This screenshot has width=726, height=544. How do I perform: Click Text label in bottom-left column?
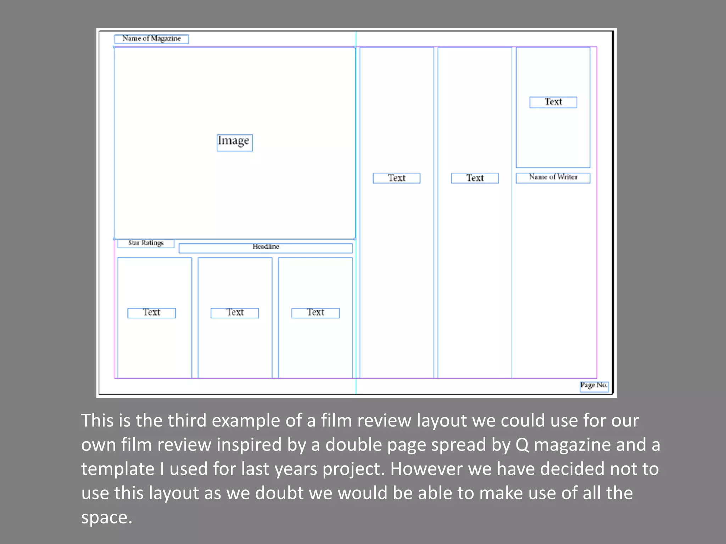[x=151, y=313]
